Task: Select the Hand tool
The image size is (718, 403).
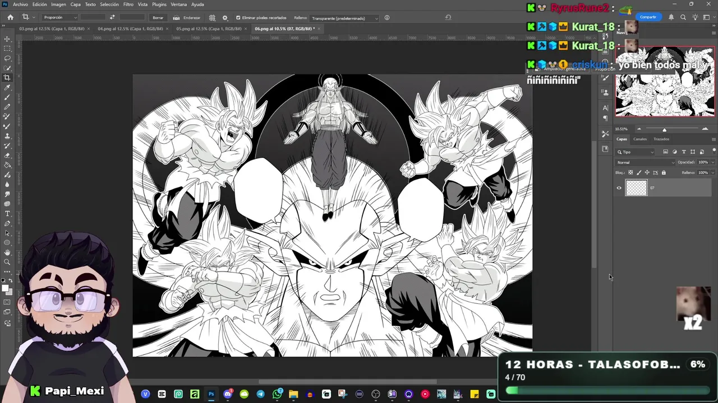Action: tap(7, 252)
